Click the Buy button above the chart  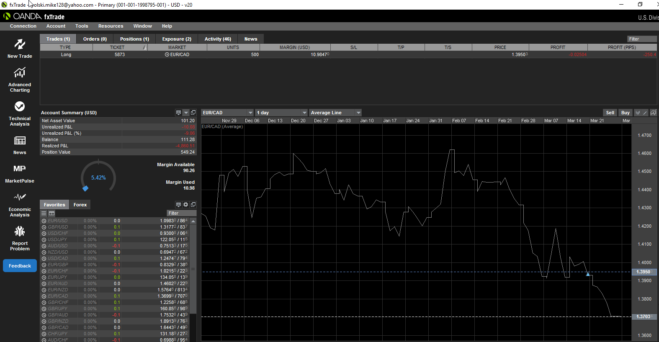click(625, 113)
